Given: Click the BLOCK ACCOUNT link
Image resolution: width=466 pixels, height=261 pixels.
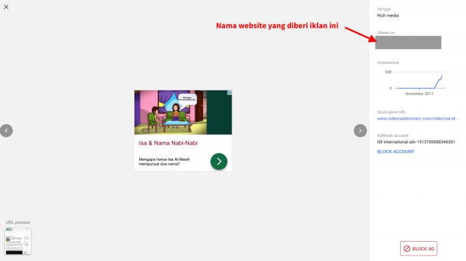Looking at the screenshot, I should click(395, 151).
